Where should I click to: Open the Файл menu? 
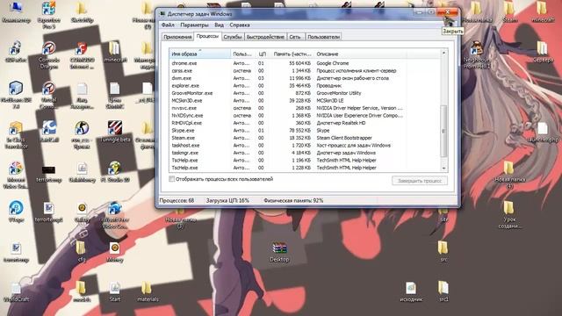coord(168,25)
